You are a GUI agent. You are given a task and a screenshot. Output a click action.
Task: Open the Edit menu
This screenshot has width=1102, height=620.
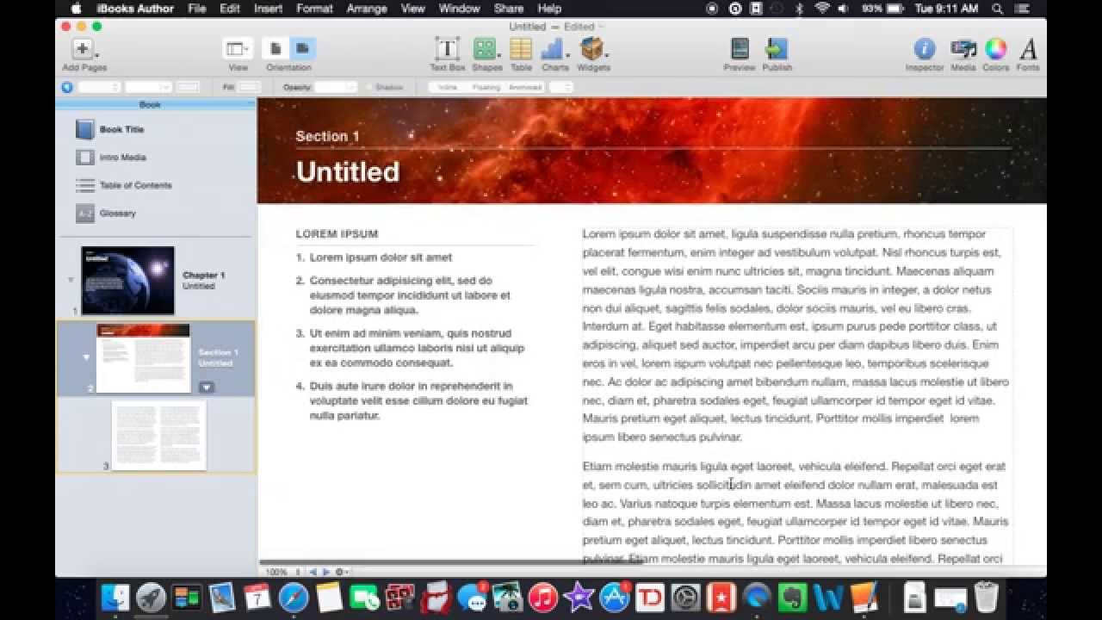click(230, 9)
